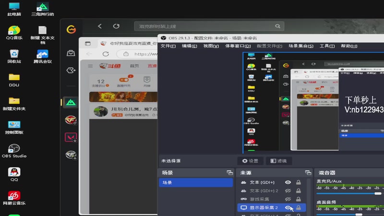Open the 网易云音乐 desktop icon
Image resolution: width=384 pixels, height=216 pixels.
[x=14, y=198]
